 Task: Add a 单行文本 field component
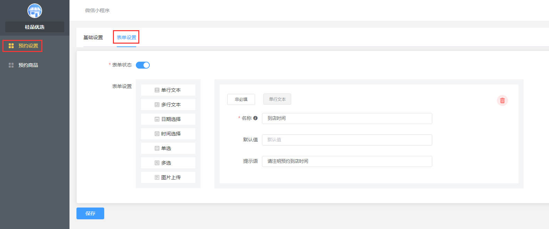[168, 90]
